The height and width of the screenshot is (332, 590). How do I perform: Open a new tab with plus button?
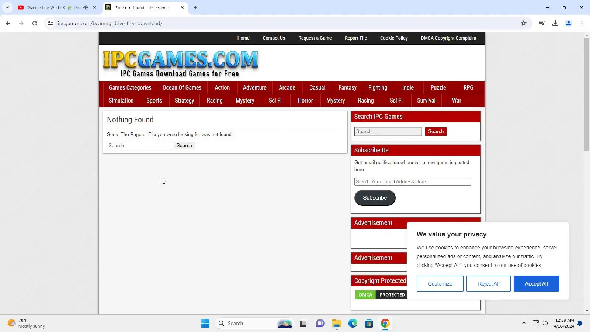195,7
